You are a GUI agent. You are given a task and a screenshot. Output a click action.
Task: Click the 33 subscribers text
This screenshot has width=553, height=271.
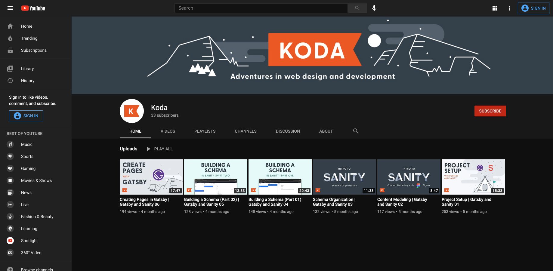coord(165,115)
